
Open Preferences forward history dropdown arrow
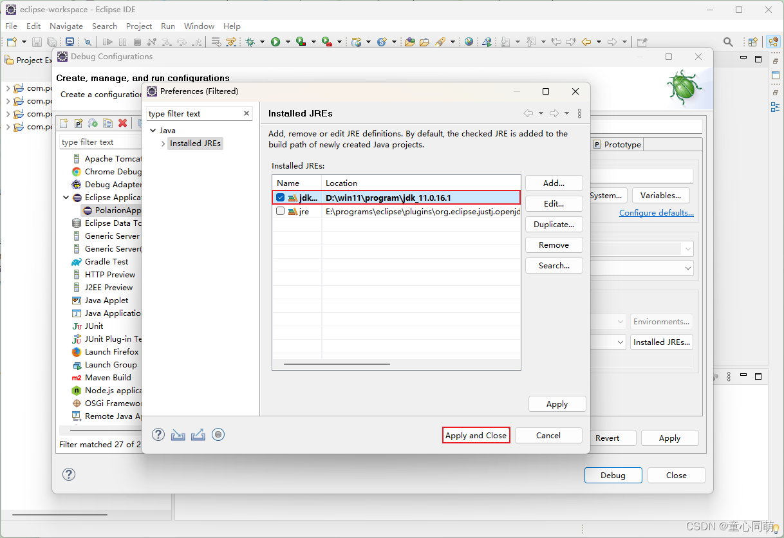click(566, 113)
